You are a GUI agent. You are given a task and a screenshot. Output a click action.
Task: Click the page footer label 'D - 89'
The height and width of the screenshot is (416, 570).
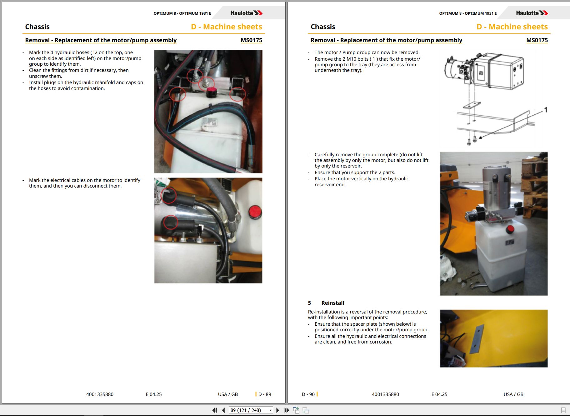(x=265, y=394)
